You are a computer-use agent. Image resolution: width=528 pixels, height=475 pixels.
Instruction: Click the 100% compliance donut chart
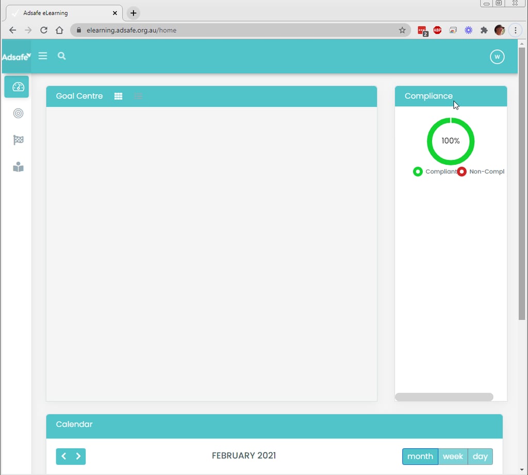click(451, 141)
